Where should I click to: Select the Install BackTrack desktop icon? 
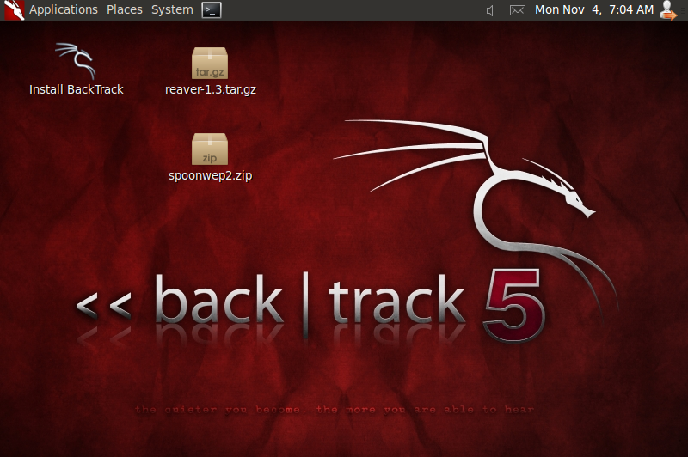[x=76, y=61]
